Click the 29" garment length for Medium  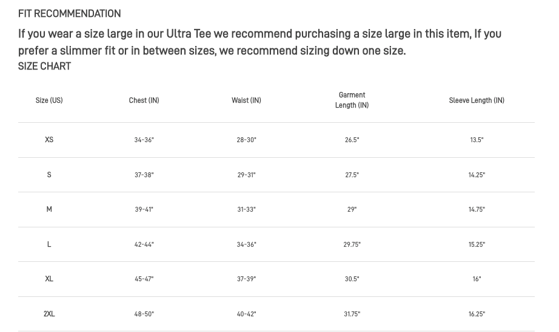coord(352,210)
